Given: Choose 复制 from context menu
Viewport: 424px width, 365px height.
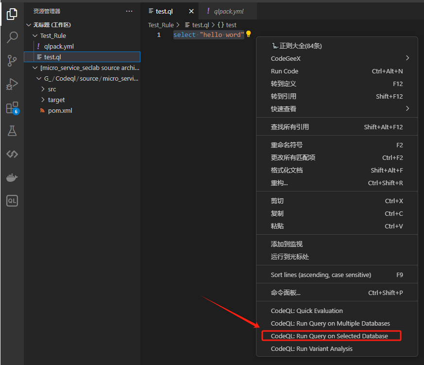Looking at the screenshot, I should tap(337, 213).
